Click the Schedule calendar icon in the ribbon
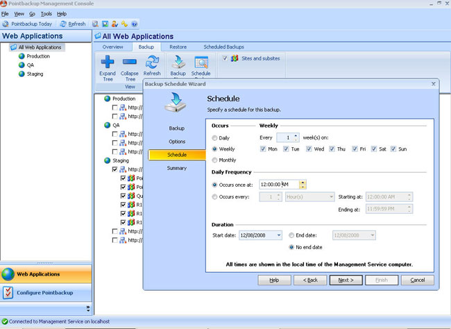 pos(201,62)
